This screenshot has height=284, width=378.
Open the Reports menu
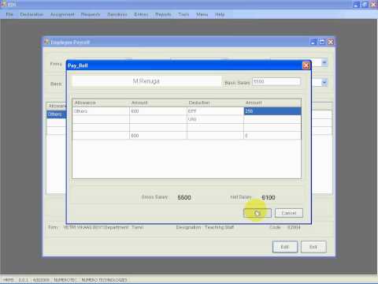tap(163, 14)
